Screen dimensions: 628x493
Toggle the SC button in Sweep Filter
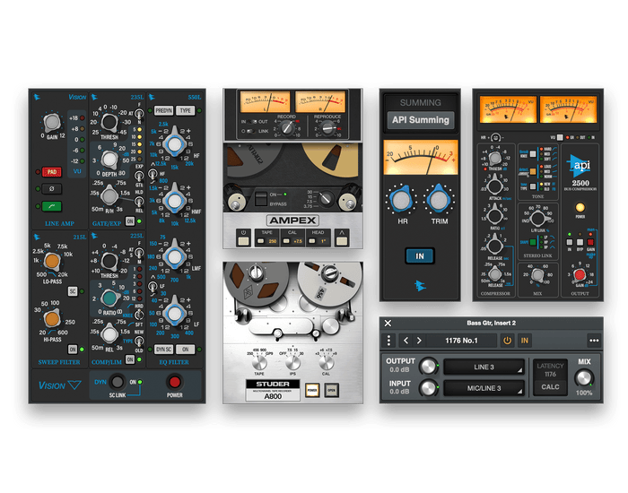point(73,291)
